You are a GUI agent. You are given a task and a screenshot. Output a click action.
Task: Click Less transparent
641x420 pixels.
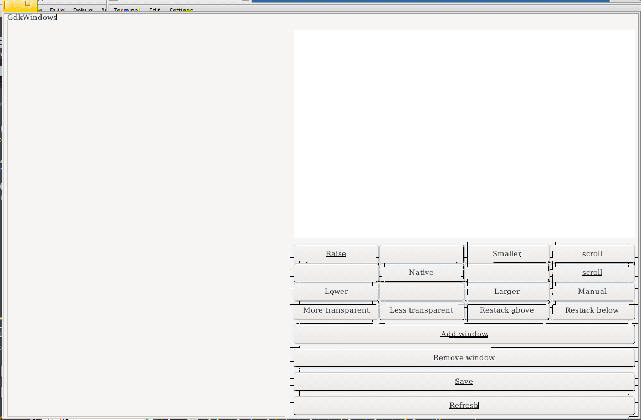tap(421, 310)
